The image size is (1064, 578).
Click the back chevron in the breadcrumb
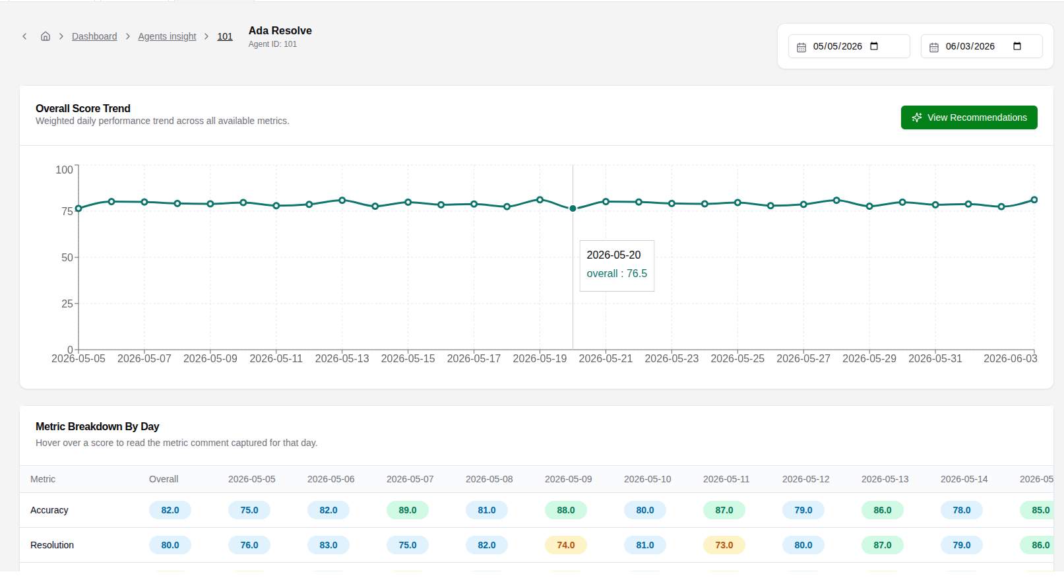(24, 36)
